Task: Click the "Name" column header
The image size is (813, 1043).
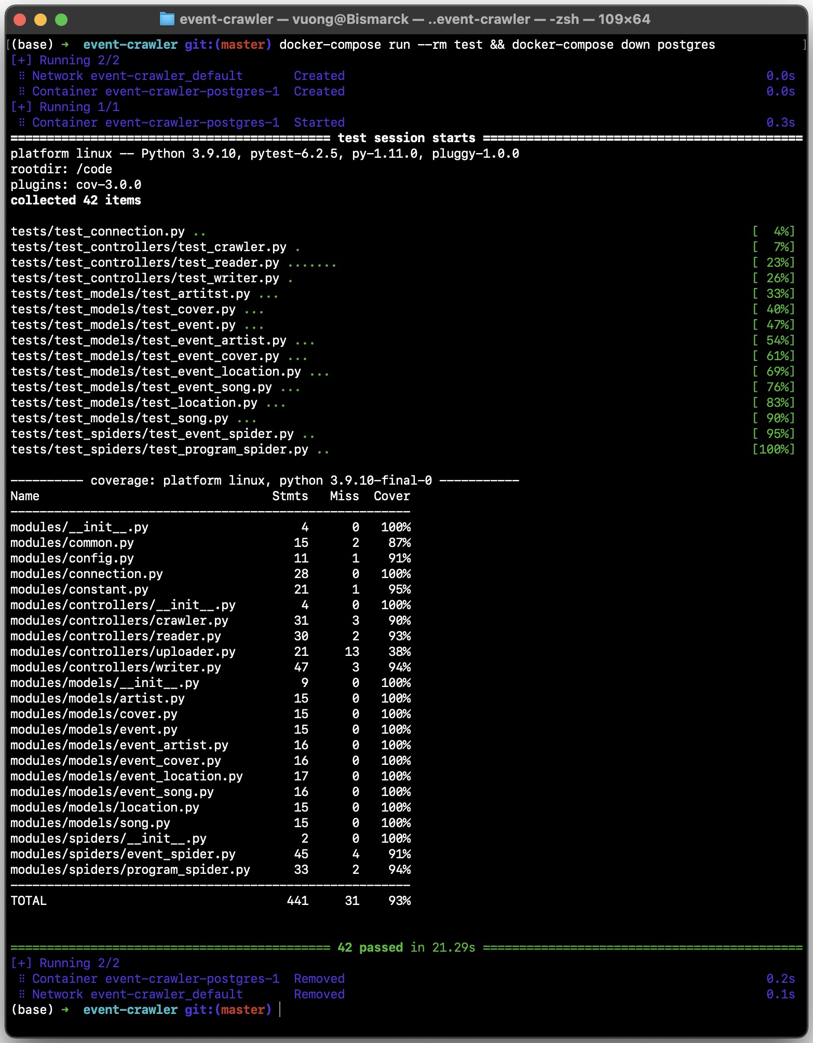Action: click(25, 496)
